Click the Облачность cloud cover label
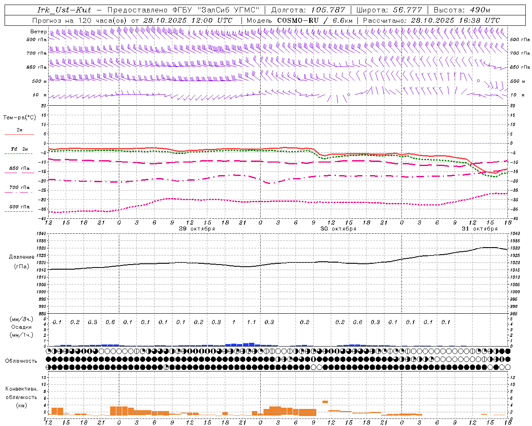 [x=21, y=361]
